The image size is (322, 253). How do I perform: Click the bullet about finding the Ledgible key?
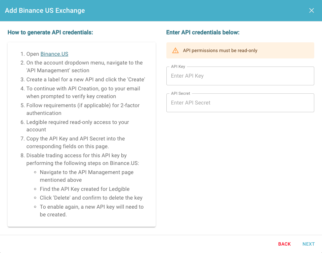(x=85, y=189)
